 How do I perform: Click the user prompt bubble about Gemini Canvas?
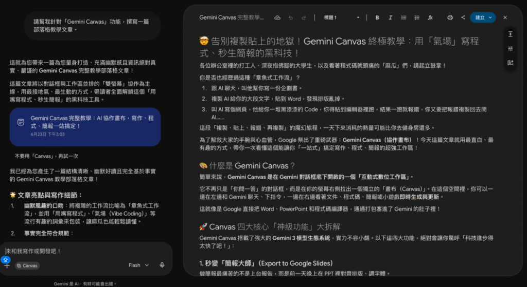tap(92, 26)
